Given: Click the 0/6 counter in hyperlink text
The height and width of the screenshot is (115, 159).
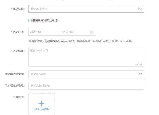Looking at the screenshot, I should pyautogui.click(x=140, y=74).
